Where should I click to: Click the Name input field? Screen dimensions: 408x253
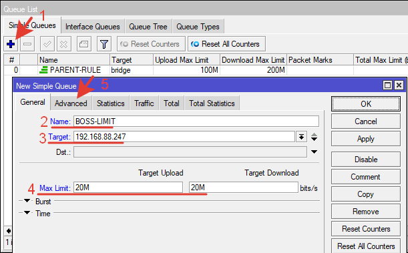196,121
